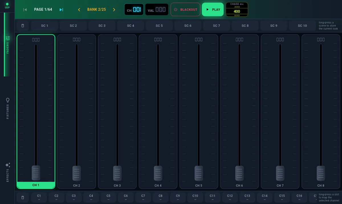Image resolution: width=342 pixels, height=204 pixels.
Task: Go to first page icon
Action: (25, 10)
